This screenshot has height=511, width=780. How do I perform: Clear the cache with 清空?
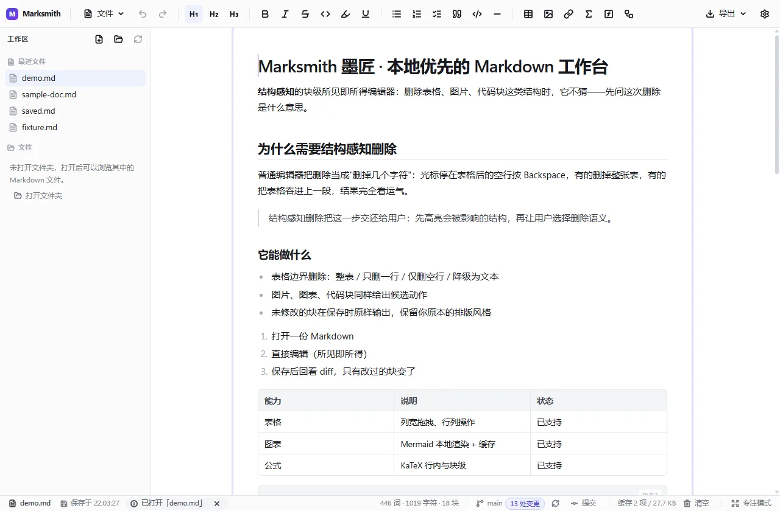coord(696,504)
